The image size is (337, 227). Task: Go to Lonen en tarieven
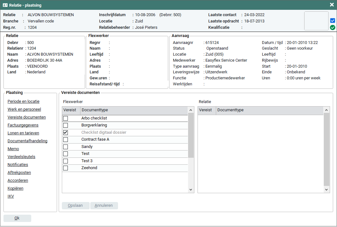23,133
